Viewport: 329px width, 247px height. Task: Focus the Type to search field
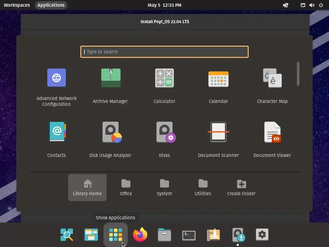(x=164, y=52)
